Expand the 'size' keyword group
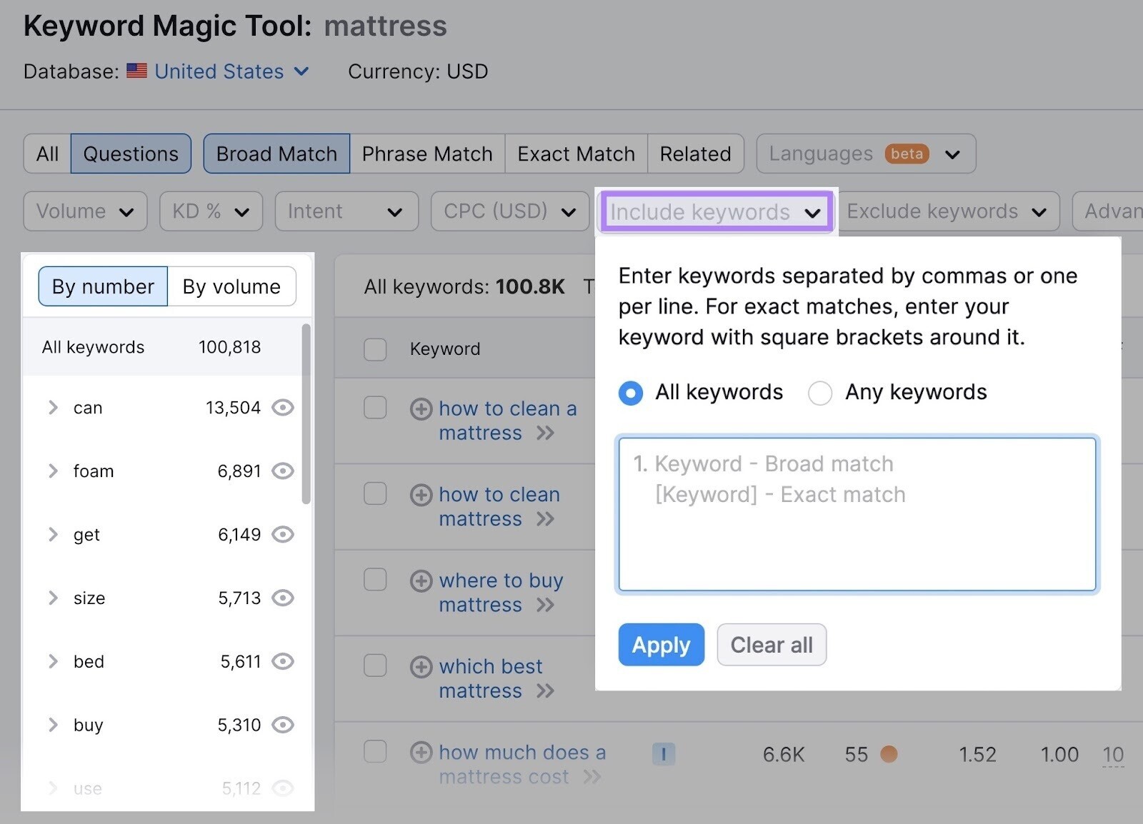The width and height of the screenshot is (1143, 824). 53,598
